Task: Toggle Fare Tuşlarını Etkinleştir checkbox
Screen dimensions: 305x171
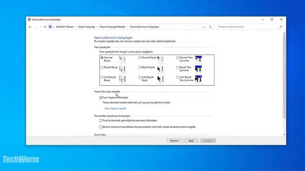Action: tap(101, 98)
